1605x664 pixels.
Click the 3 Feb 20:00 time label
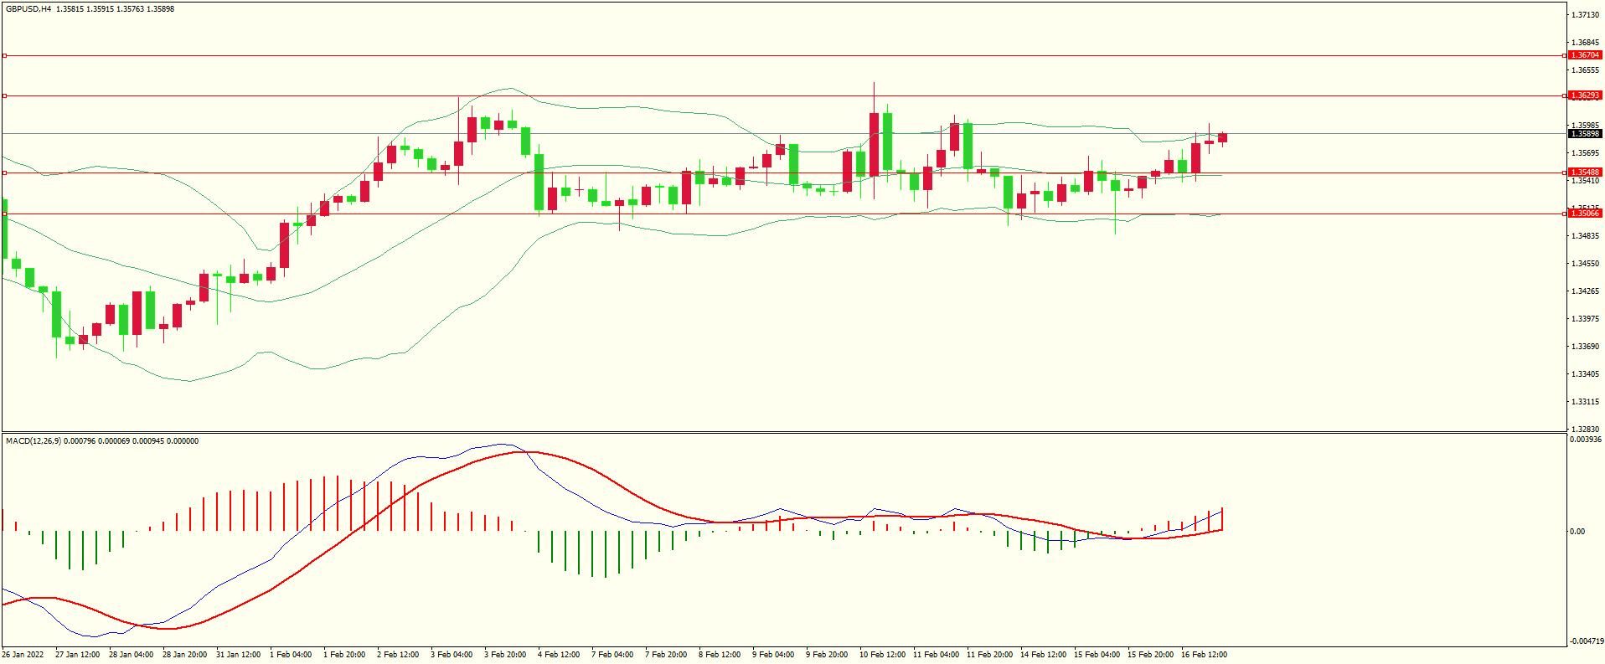pos(505,655)
